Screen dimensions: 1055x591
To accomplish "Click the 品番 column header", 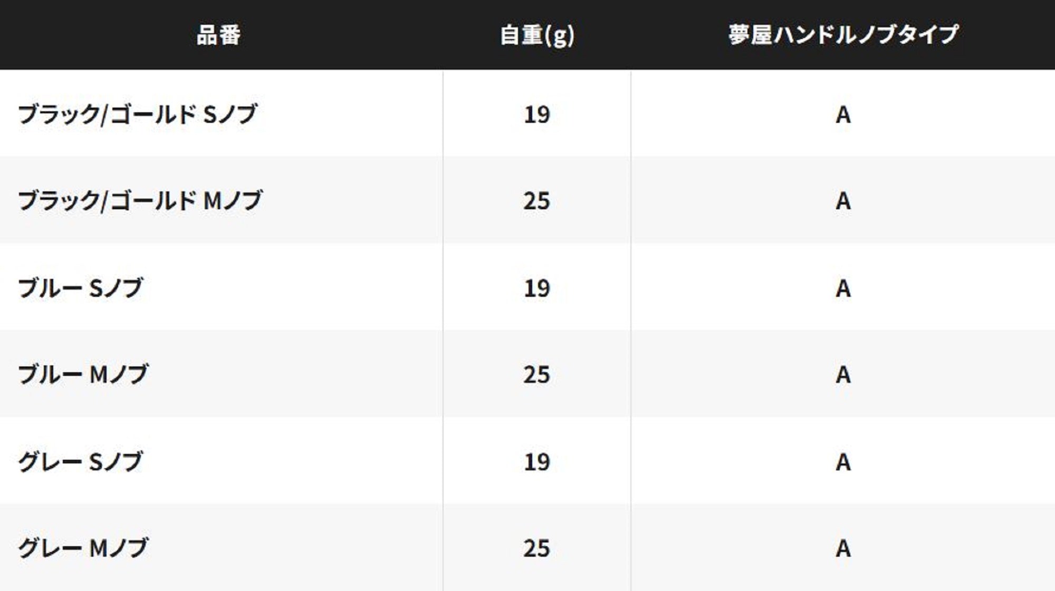I will click(x=218, y=35).
